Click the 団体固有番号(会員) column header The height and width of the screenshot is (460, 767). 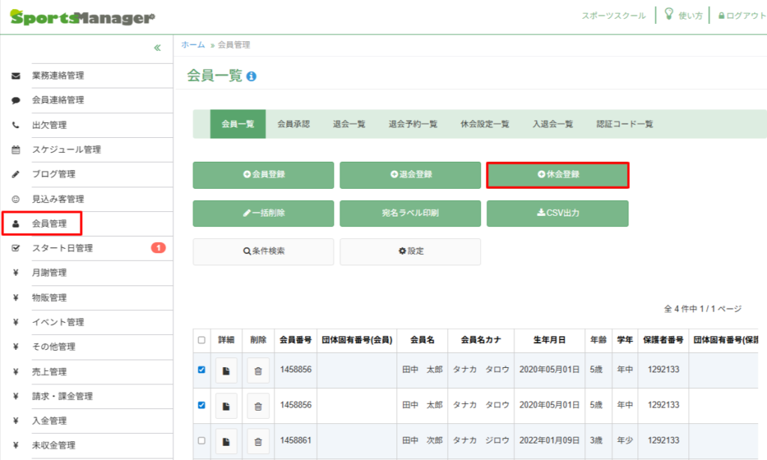pos(357,340)
